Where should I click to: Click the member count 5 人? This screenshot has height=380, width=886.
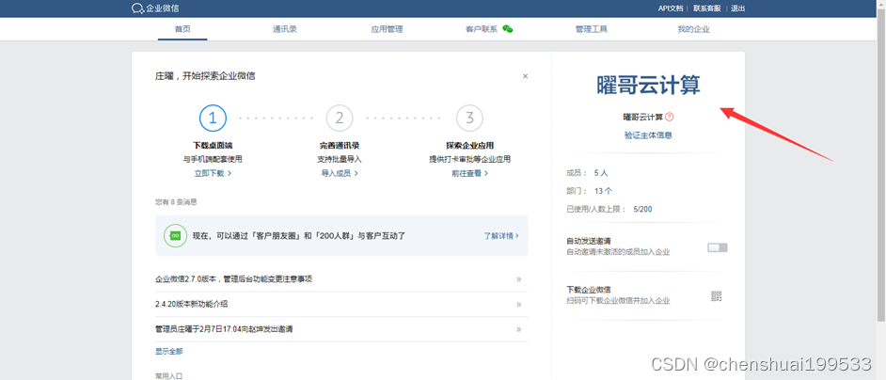click(601, 172)
